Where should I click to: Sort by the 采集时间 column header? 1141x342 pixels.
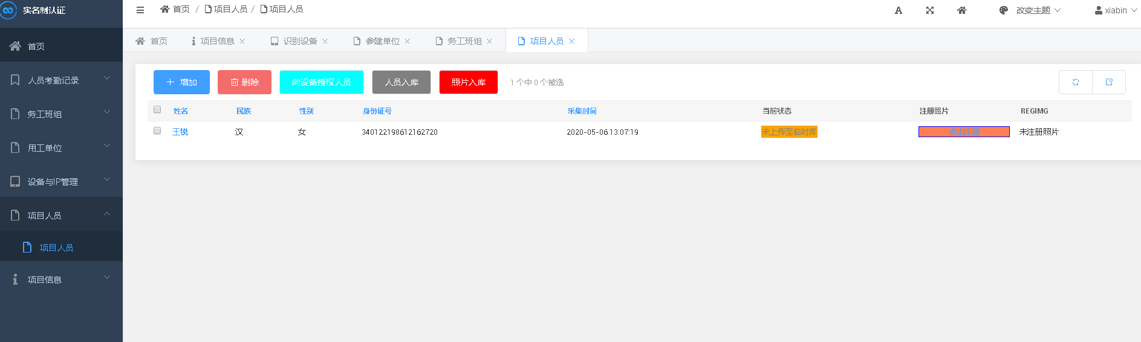(582, 111)
